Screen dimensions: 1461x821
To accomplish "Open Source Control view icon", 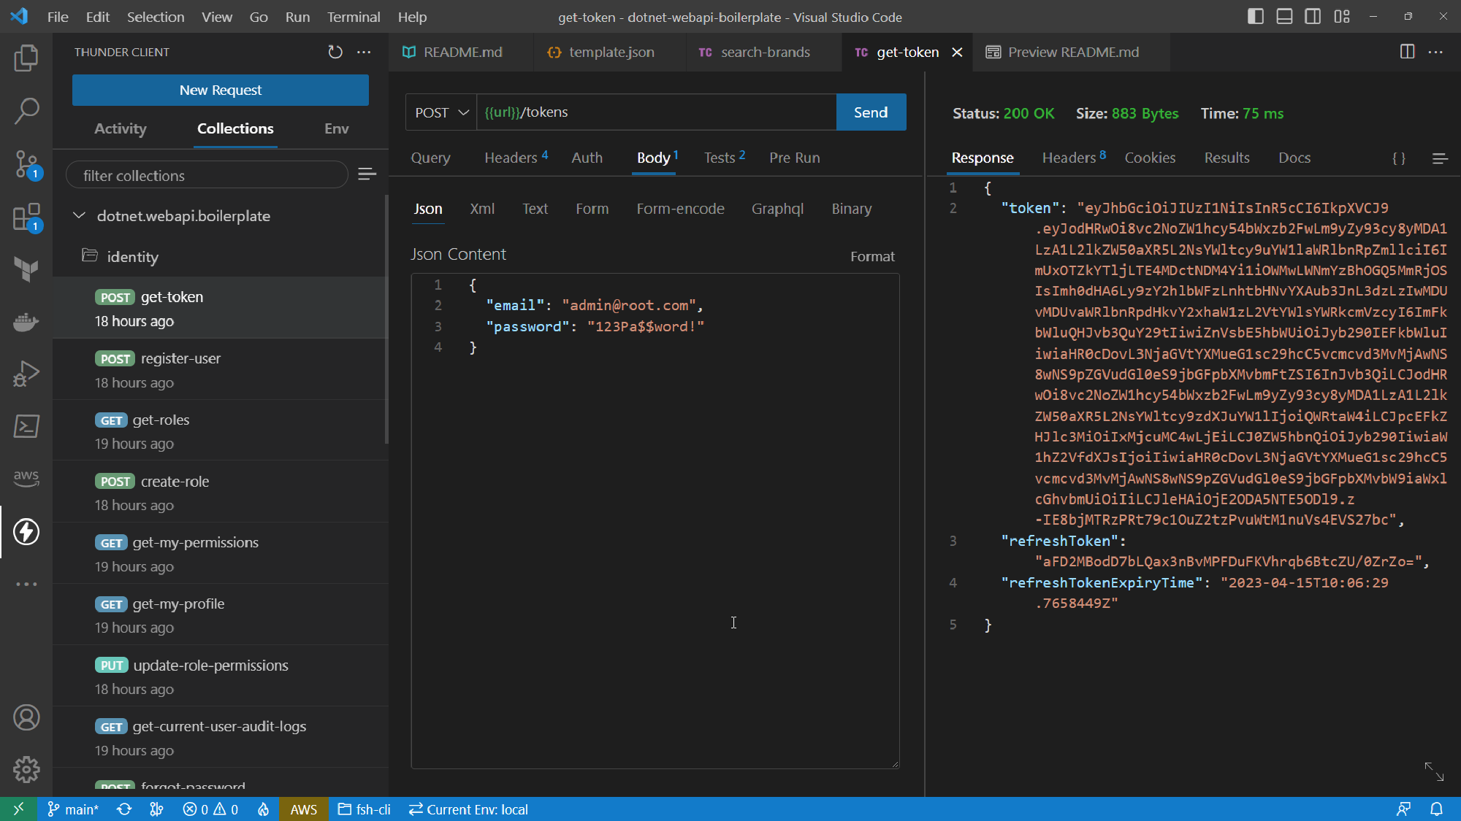I will (x=26, y=164).
